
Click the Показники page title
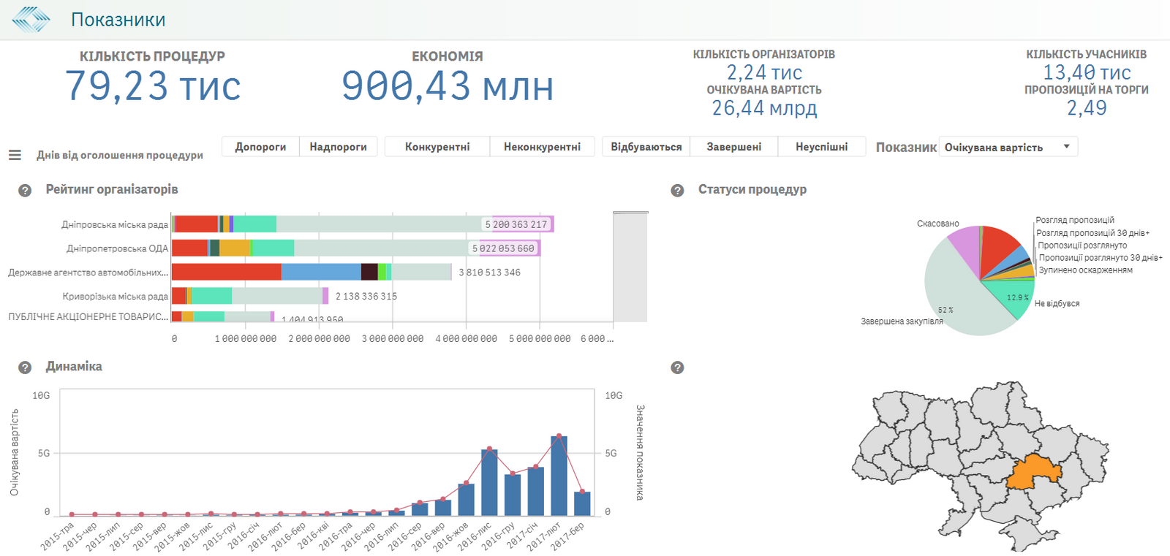coord(118,20)
